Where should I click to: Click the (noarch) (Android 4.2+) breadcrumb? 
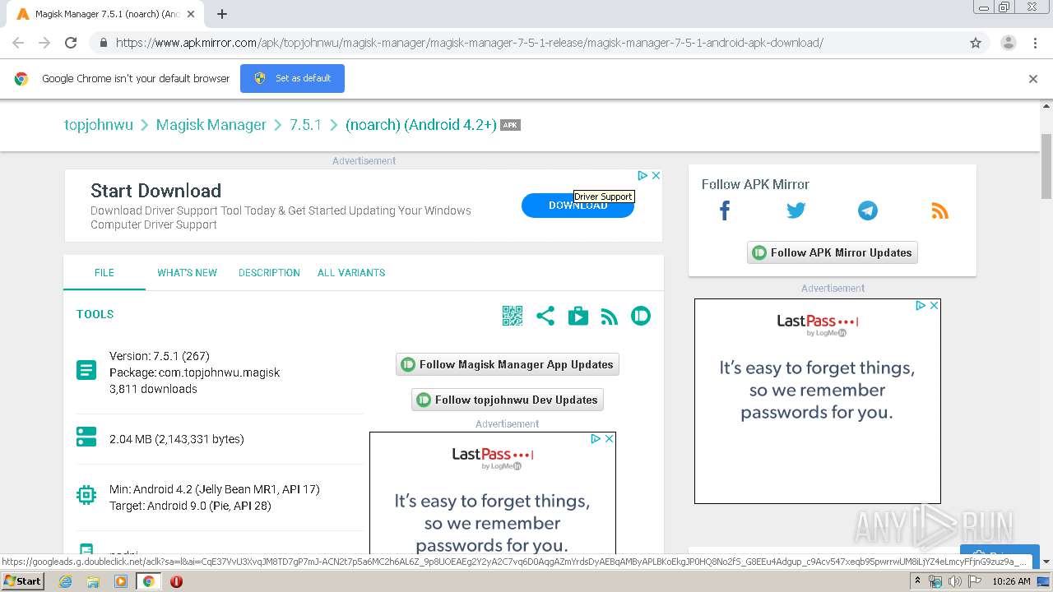[x=421, y=125]
